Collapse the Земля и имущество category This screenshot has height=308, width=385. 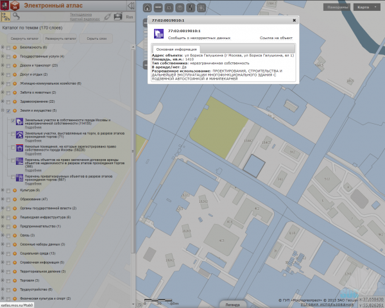click(3, 110)
